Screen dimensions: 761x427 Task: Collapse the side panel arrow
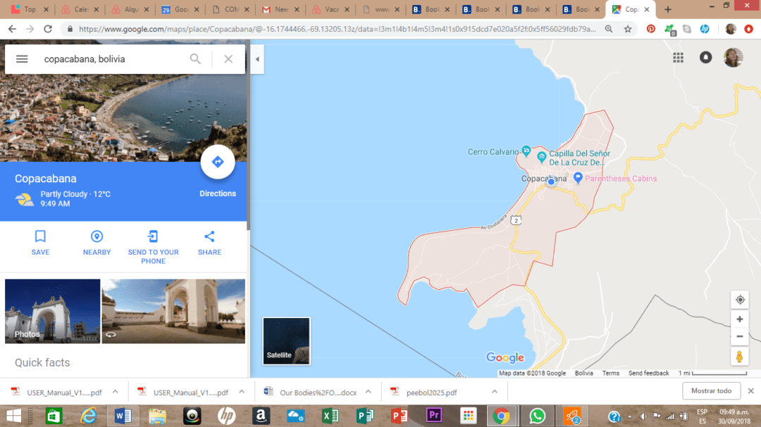point(257,59)
